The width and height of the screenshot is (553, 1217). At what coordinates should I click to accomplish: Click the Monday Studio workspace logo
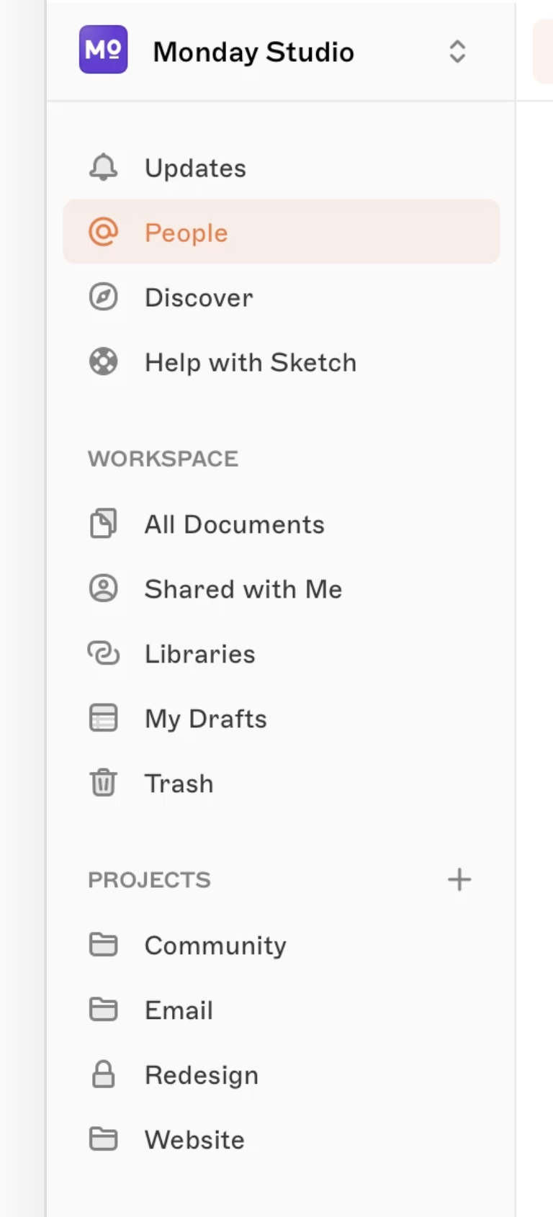[x=103, y=50]
